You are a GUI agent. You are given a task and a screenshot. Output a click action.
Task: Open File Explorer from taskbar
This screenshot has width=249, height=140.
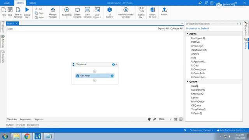(x=16, y=136)
